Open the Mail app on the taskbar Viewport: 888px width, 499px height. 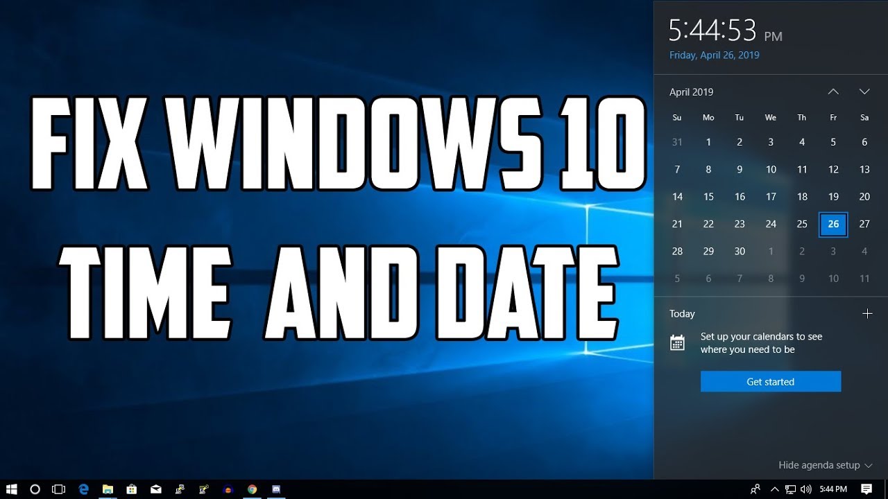coord(156,489)
